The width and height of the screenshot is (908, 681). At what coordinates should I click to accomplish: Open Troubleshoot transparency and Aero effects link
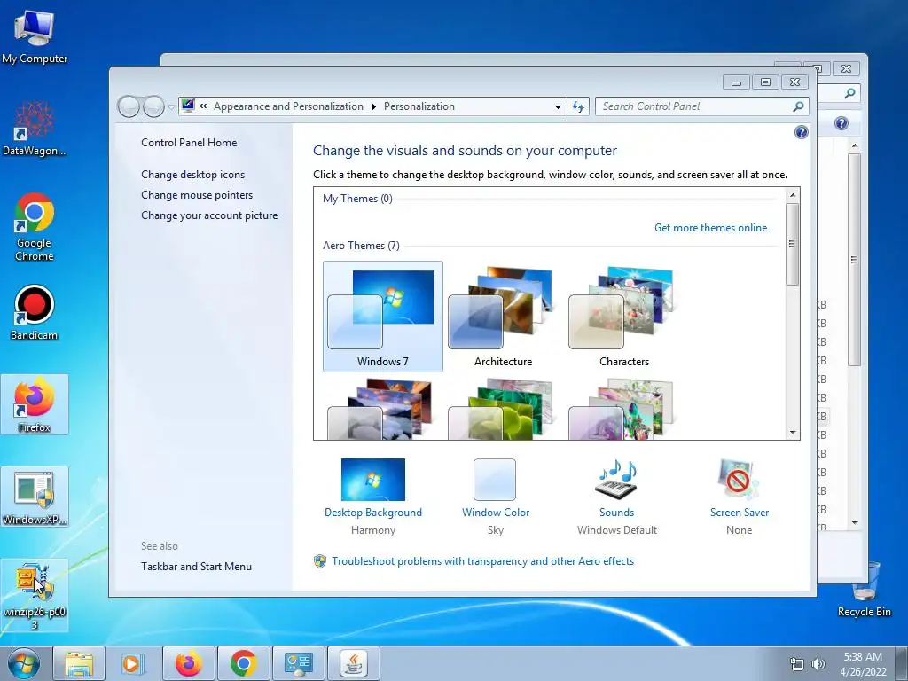tap(482, 561)
